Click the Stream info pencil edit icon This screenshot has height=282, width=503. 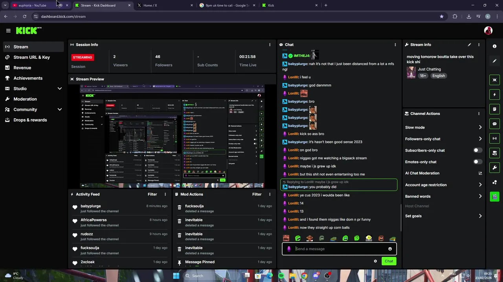(469, 45)
